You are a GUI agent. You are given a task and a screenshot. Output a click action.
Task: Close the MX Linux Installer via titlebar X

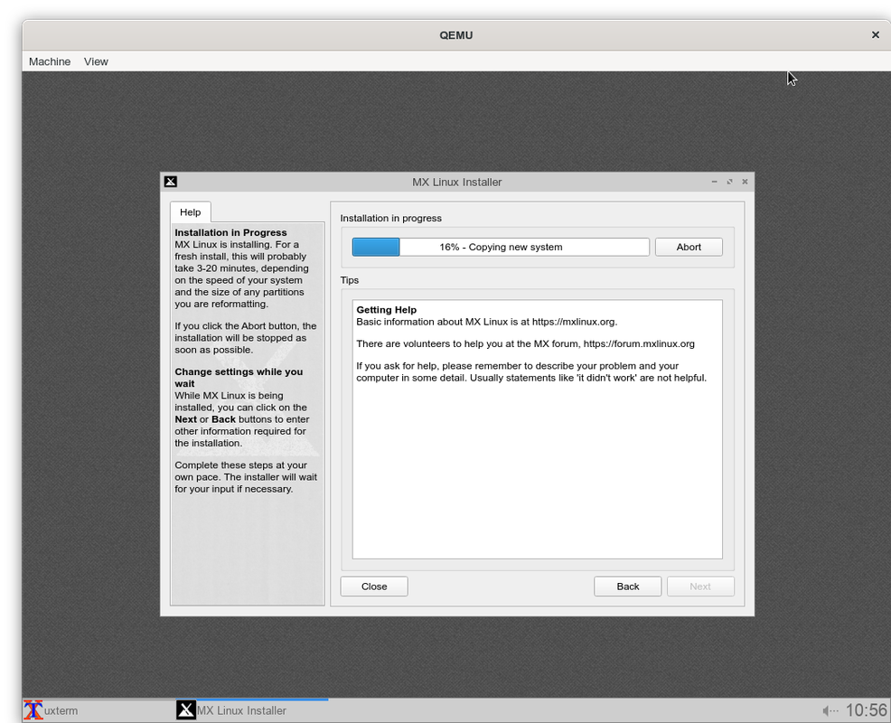pos(745,182)
